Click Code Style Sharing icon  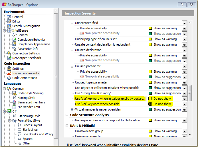pyautogui.click(x=14, y=93)
